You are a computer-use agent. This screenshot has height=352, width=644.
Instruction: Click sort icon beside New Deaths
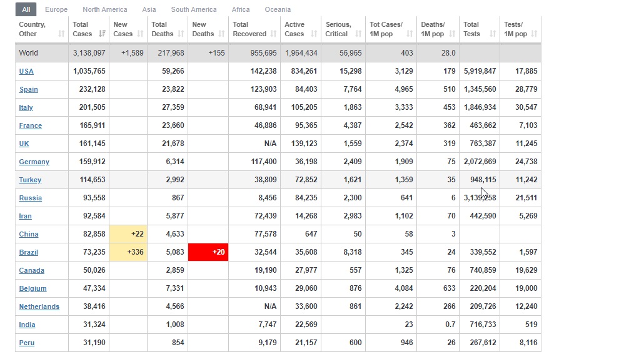221,34
